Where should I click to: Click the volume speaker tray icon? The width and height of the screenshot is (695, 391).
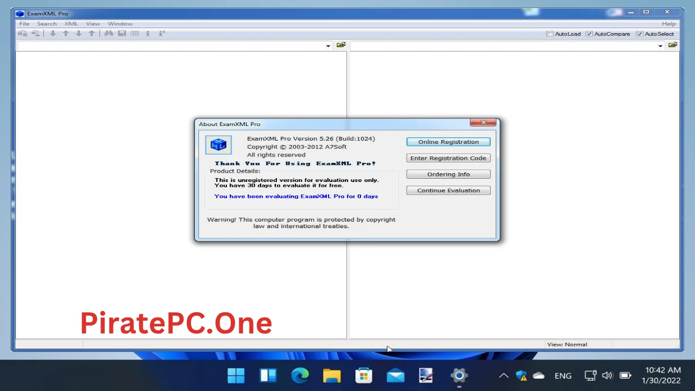click(608, 375)
